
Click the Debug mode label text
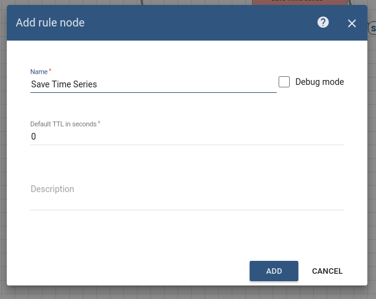pos(319,82)
